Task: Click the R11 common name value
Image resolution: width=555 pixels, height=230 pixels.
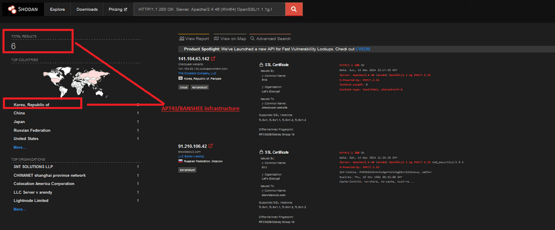Action: coord(264,168)
